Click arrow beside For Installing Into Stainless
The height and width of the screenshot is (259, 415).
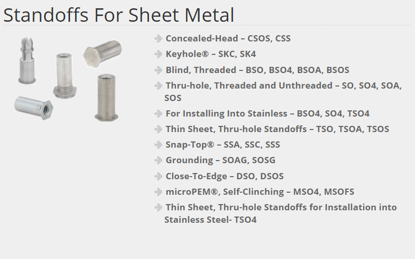pos(158,113)
